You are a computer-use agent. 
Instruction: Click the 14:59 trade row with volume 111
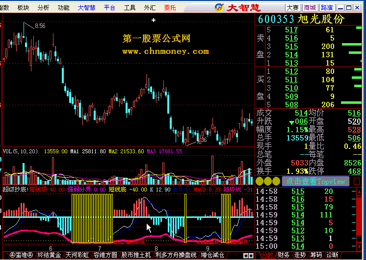(306, 215)
